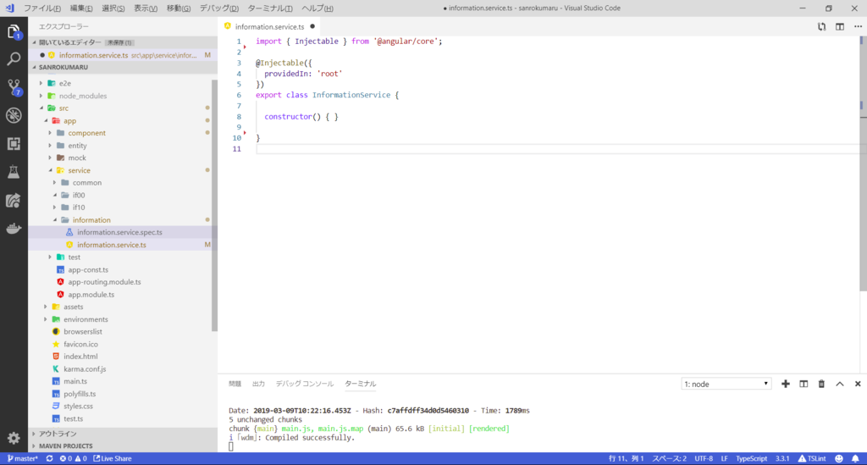Click the TypeScript language mode indicator
The image size is (867, 465).
752,458
